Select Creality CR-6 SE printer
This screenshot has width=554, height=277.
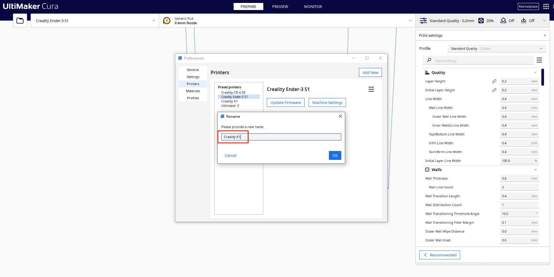(x=233, y=92)
